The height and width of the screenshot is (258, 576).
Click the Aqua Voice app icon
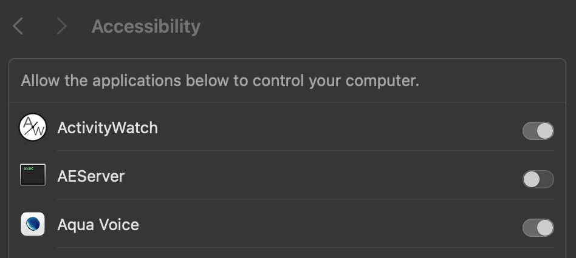point(33,224)
